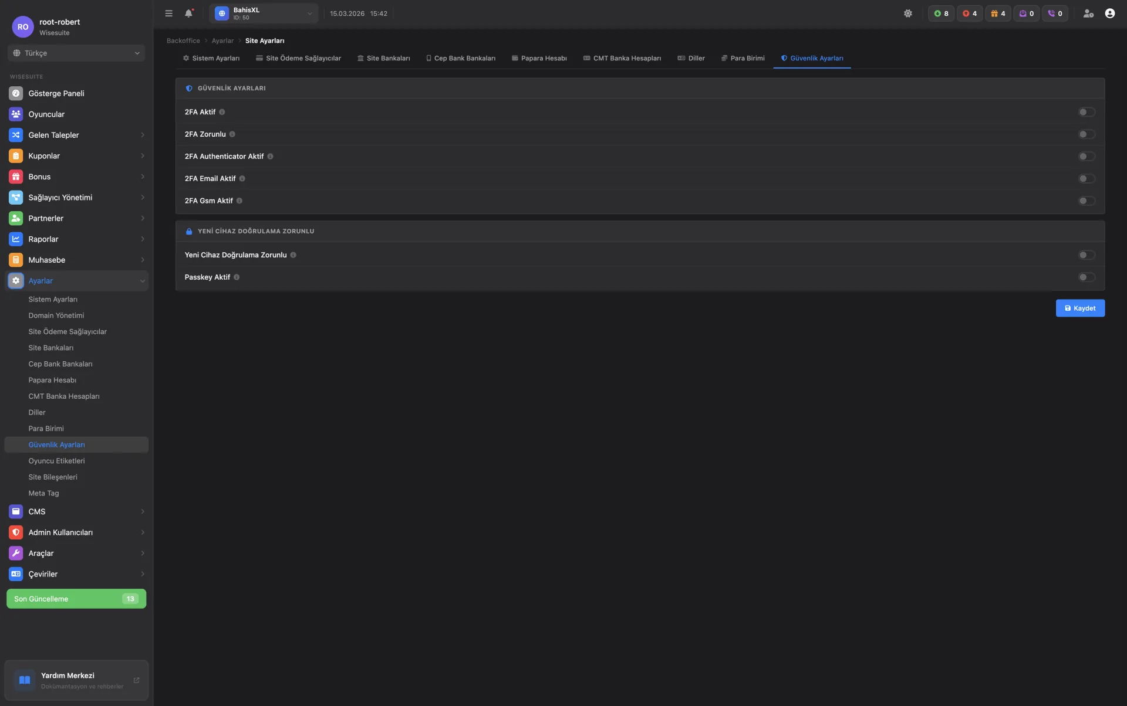Switch to the Site Bankaları tab
The width and height of the screenshot is (1127, 706).
coord(383,59)
